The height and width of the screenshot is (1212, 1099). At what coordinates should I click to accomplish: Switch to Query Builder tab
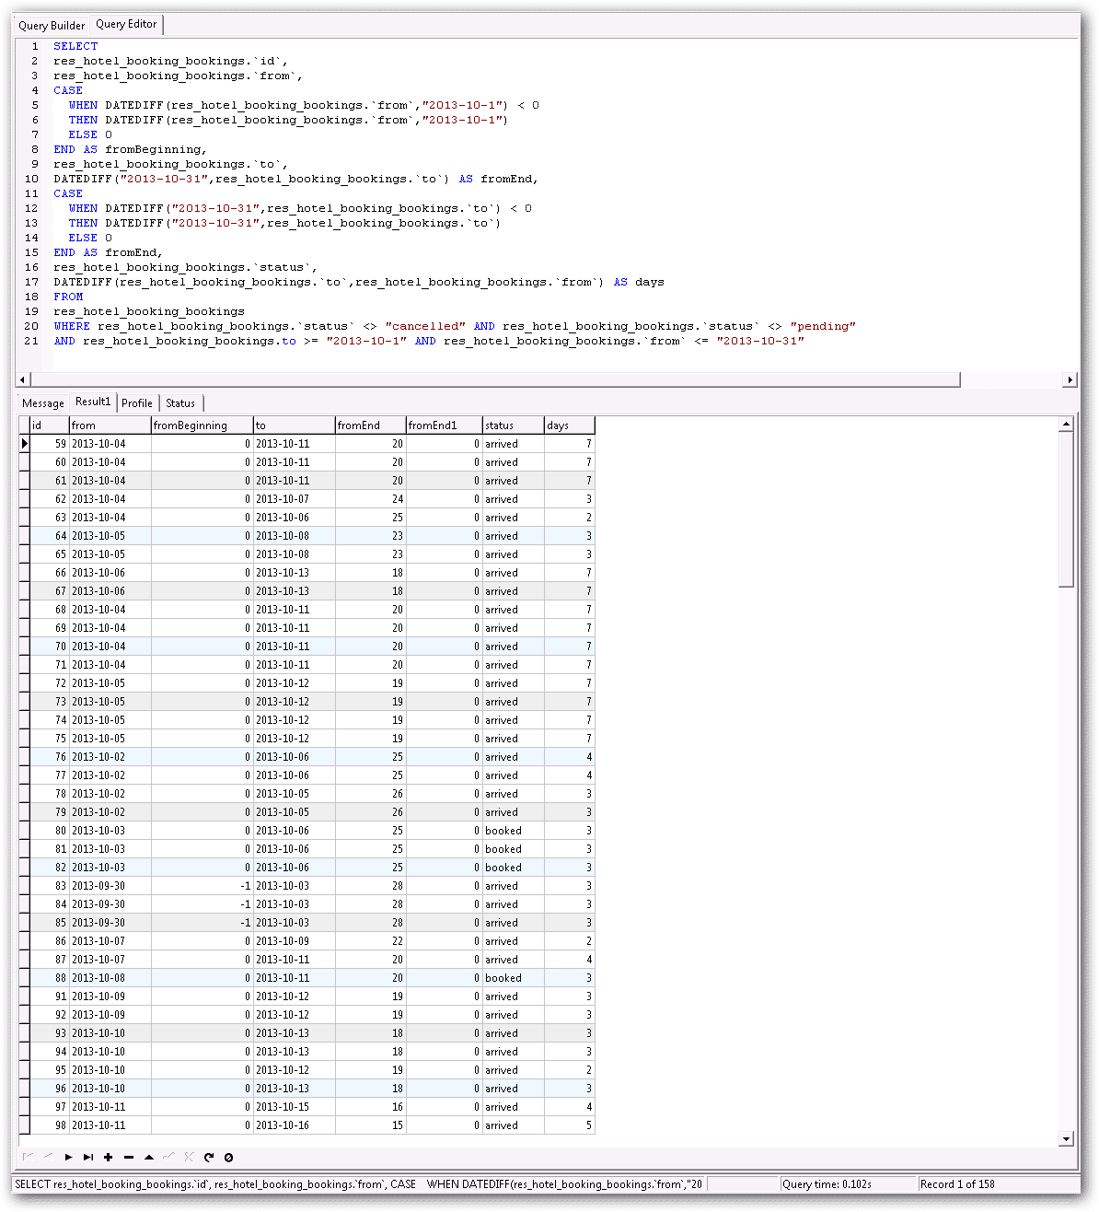[52, 26]
